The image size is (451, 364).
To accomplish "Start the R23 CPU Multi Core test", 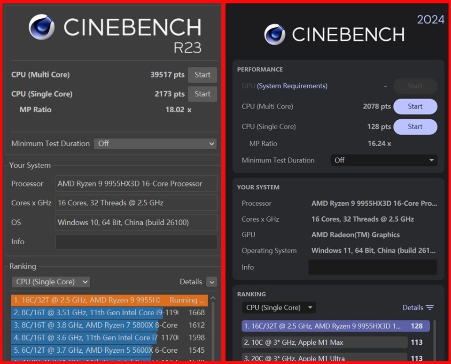I will 202,75.
